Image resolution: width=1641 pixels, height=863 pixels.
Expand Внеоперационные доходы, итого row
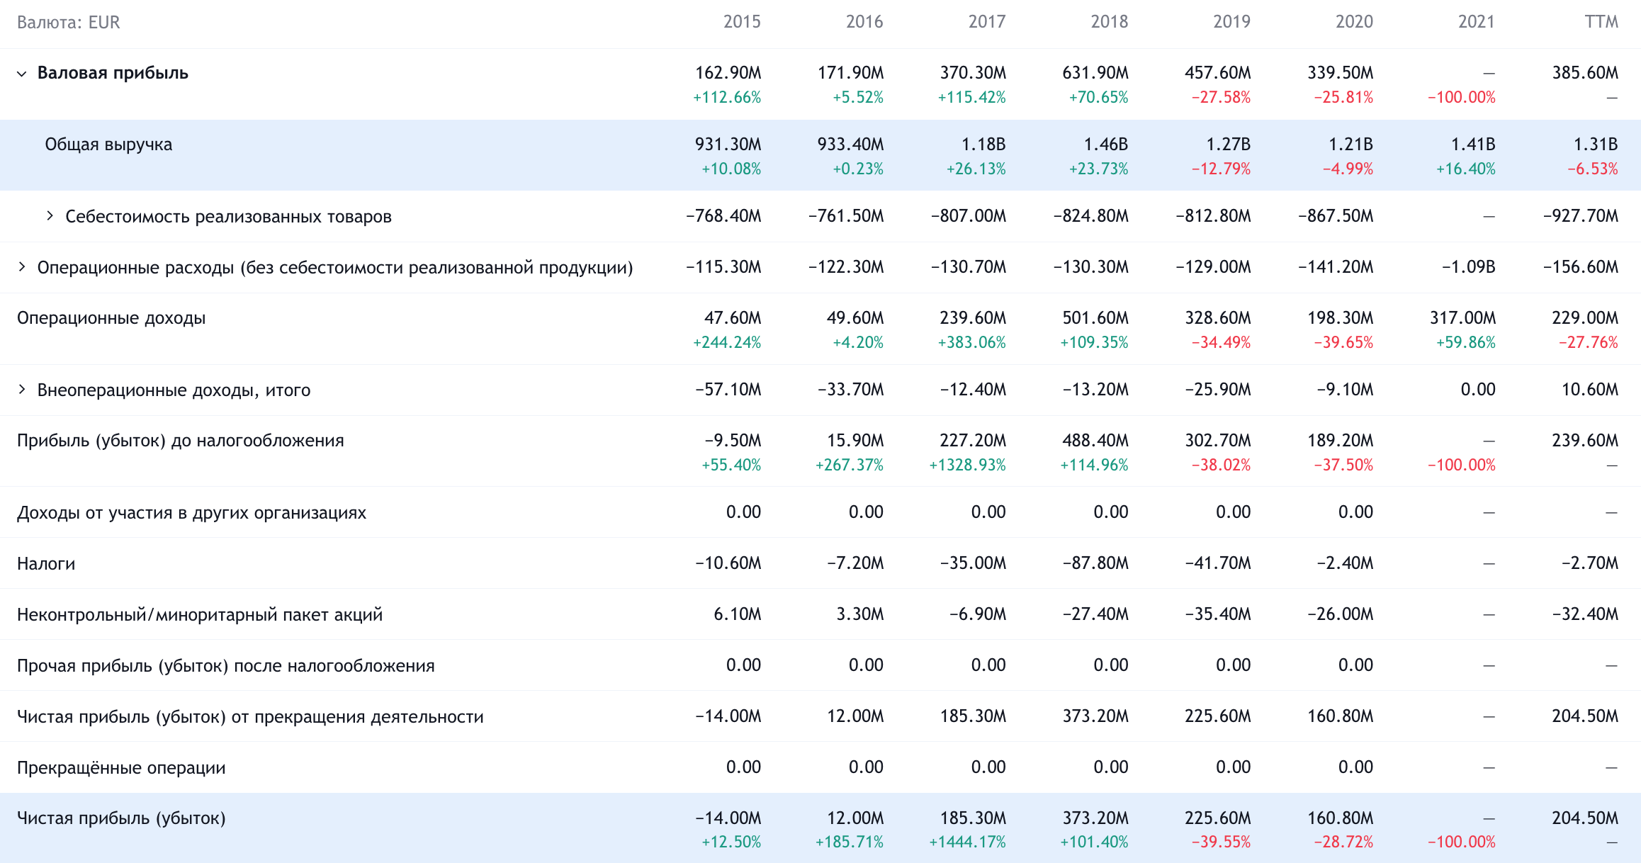pos(22,389)
